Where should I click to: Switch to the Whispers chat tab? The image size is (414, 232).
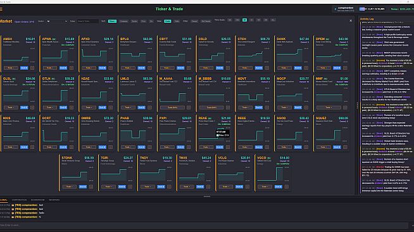click(54, 200)
